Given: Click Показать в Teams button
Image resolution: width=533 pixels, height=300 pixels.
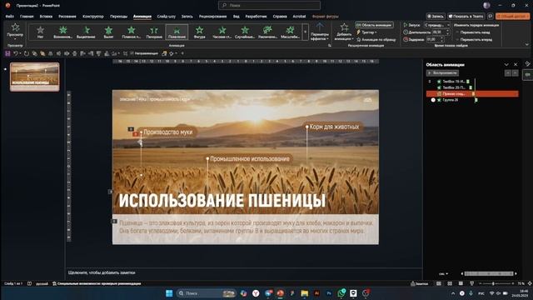Looking at the screenshot, I should tap(466, 16).
